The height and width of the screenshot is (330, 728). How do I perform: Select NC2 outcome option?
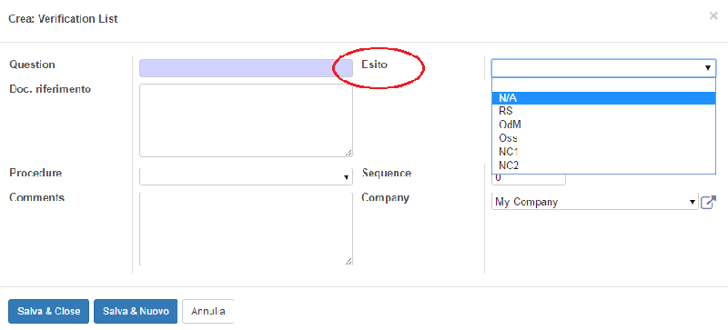(603, 165)
